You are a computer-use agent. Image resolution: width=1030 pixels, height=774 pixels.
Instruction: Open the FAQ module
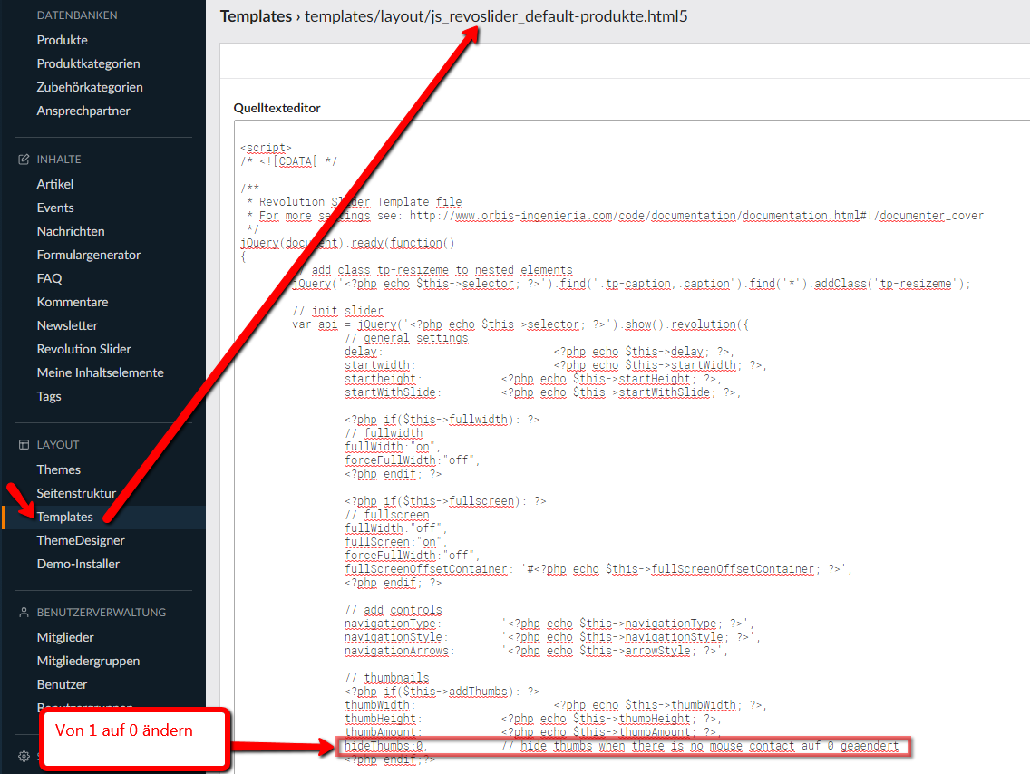click(49, 279)
